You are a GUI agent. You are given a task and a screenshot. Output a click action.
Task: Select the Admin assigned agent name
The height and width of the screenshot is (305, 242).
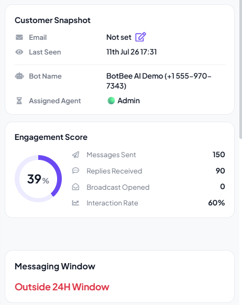pos(128,101)
